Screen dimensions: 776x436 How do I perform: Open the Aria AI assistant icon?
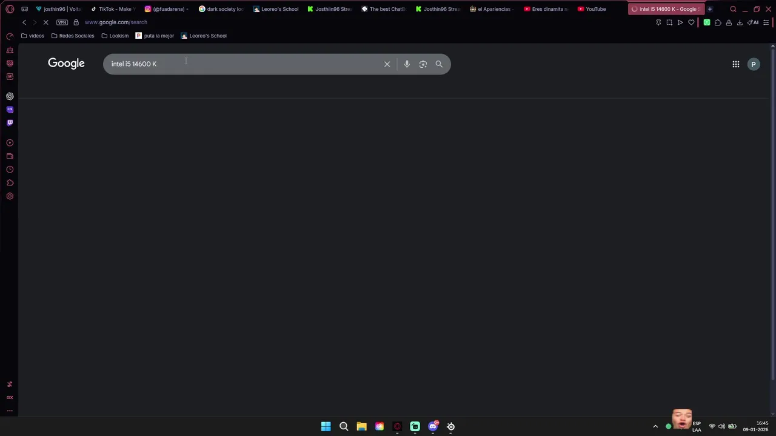753,22
